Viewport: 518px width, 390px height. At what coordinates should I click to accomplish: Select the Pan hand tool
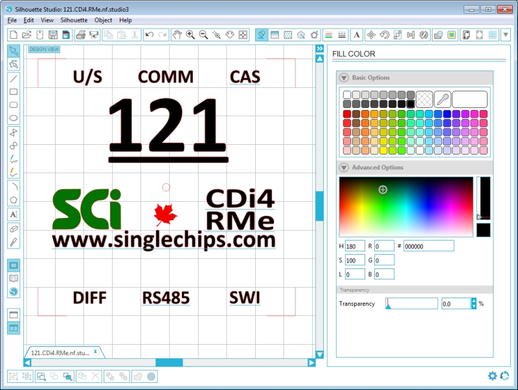click(x=177, y=35)
